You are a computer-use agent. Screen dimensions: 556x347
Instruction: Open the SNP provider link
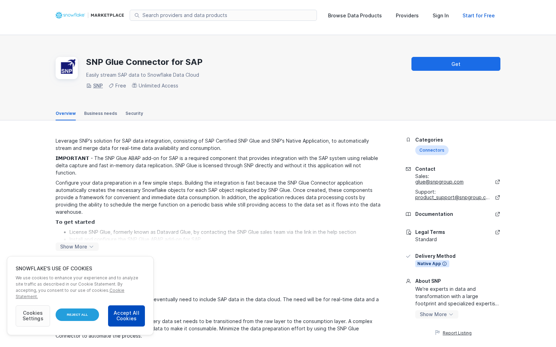(98, 86)
